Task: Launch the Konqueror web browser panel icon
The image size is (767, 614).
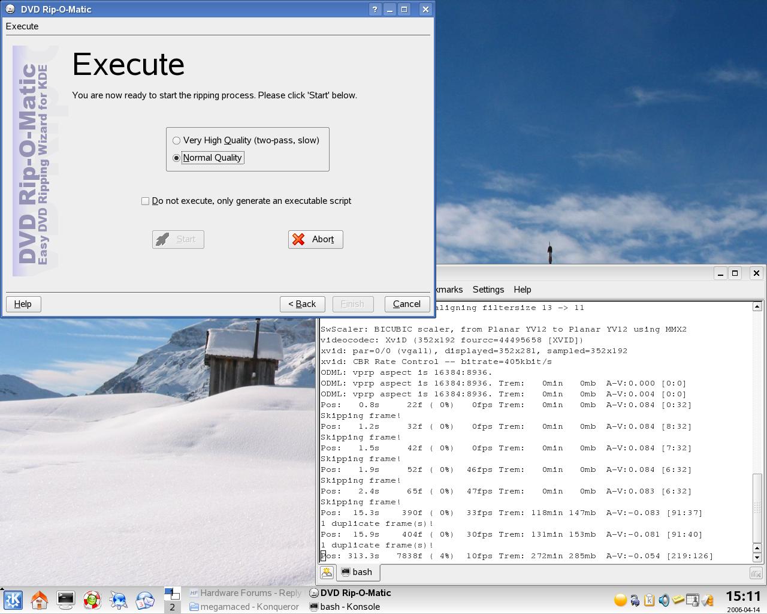Action: coord(119,600)
